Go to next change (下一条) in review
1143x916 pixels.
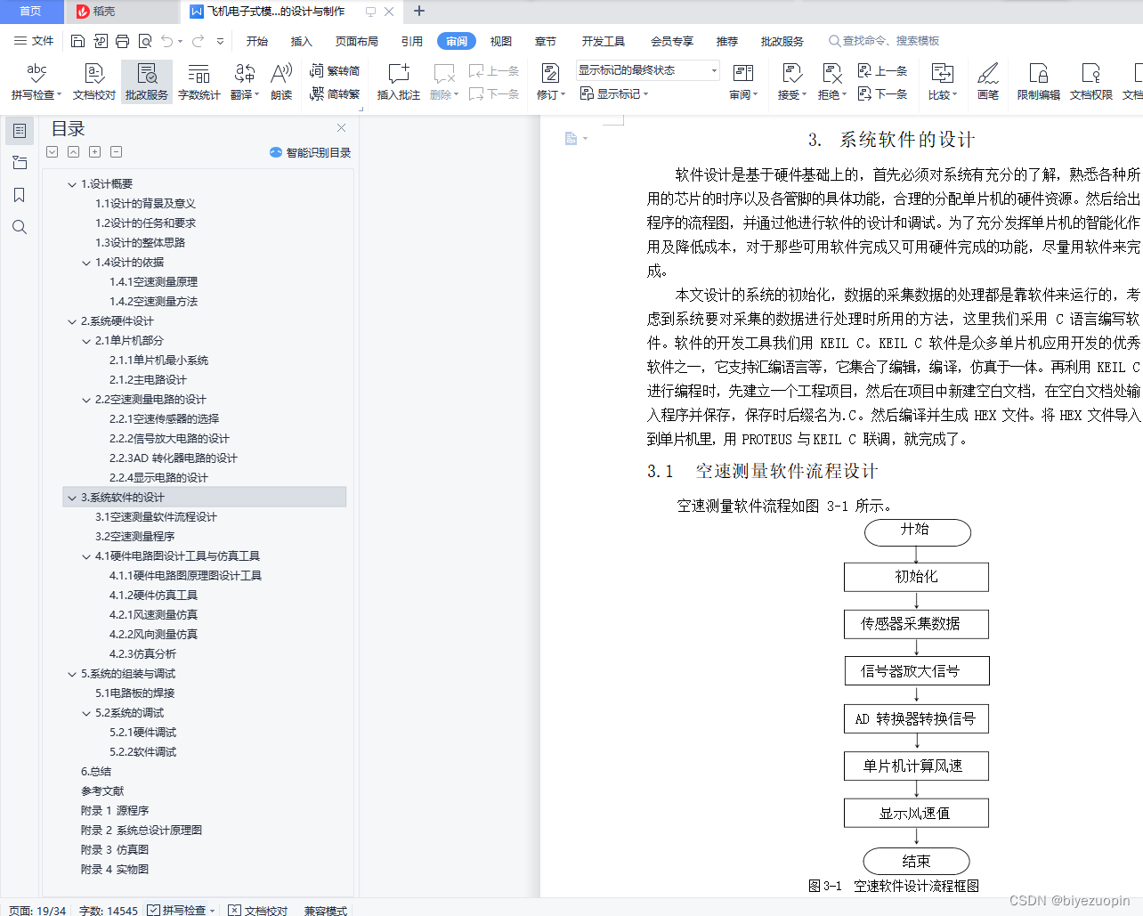[x=882, y=93]
